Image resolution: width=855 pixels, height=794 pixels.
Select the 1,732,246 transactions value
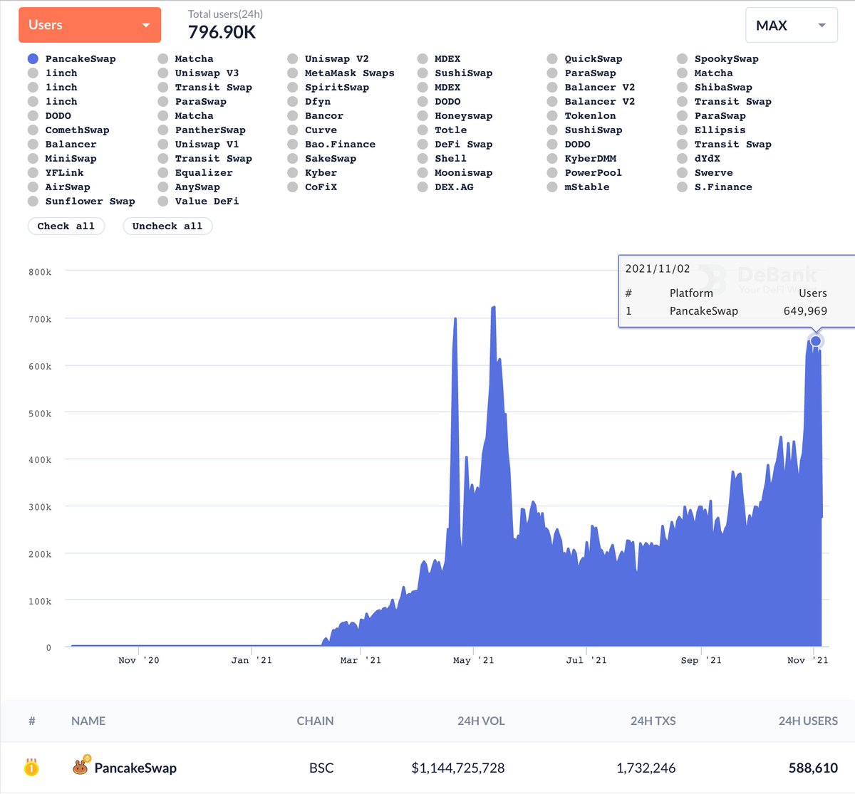(646, 768)
